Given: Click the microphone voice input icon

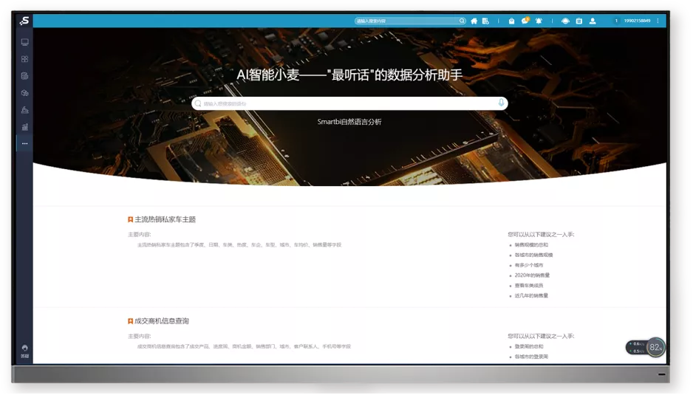Looking at the screenshot, I should [501, 103].
